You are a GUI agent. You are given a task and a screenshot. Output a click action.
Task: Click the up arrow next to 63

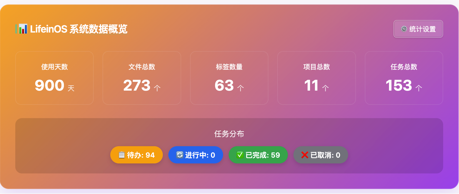coord(241,88)
